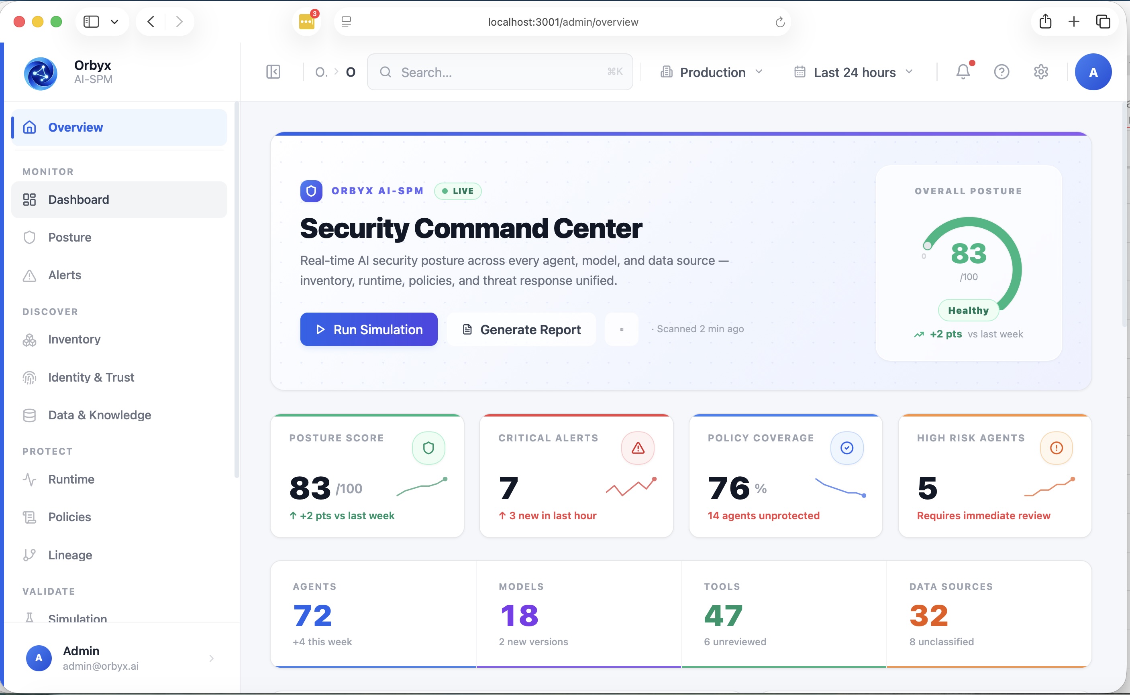The height and width of the screenshot is (695, 1130).
Task: Click the page reader icon in address bar
Action: [346, 22]
